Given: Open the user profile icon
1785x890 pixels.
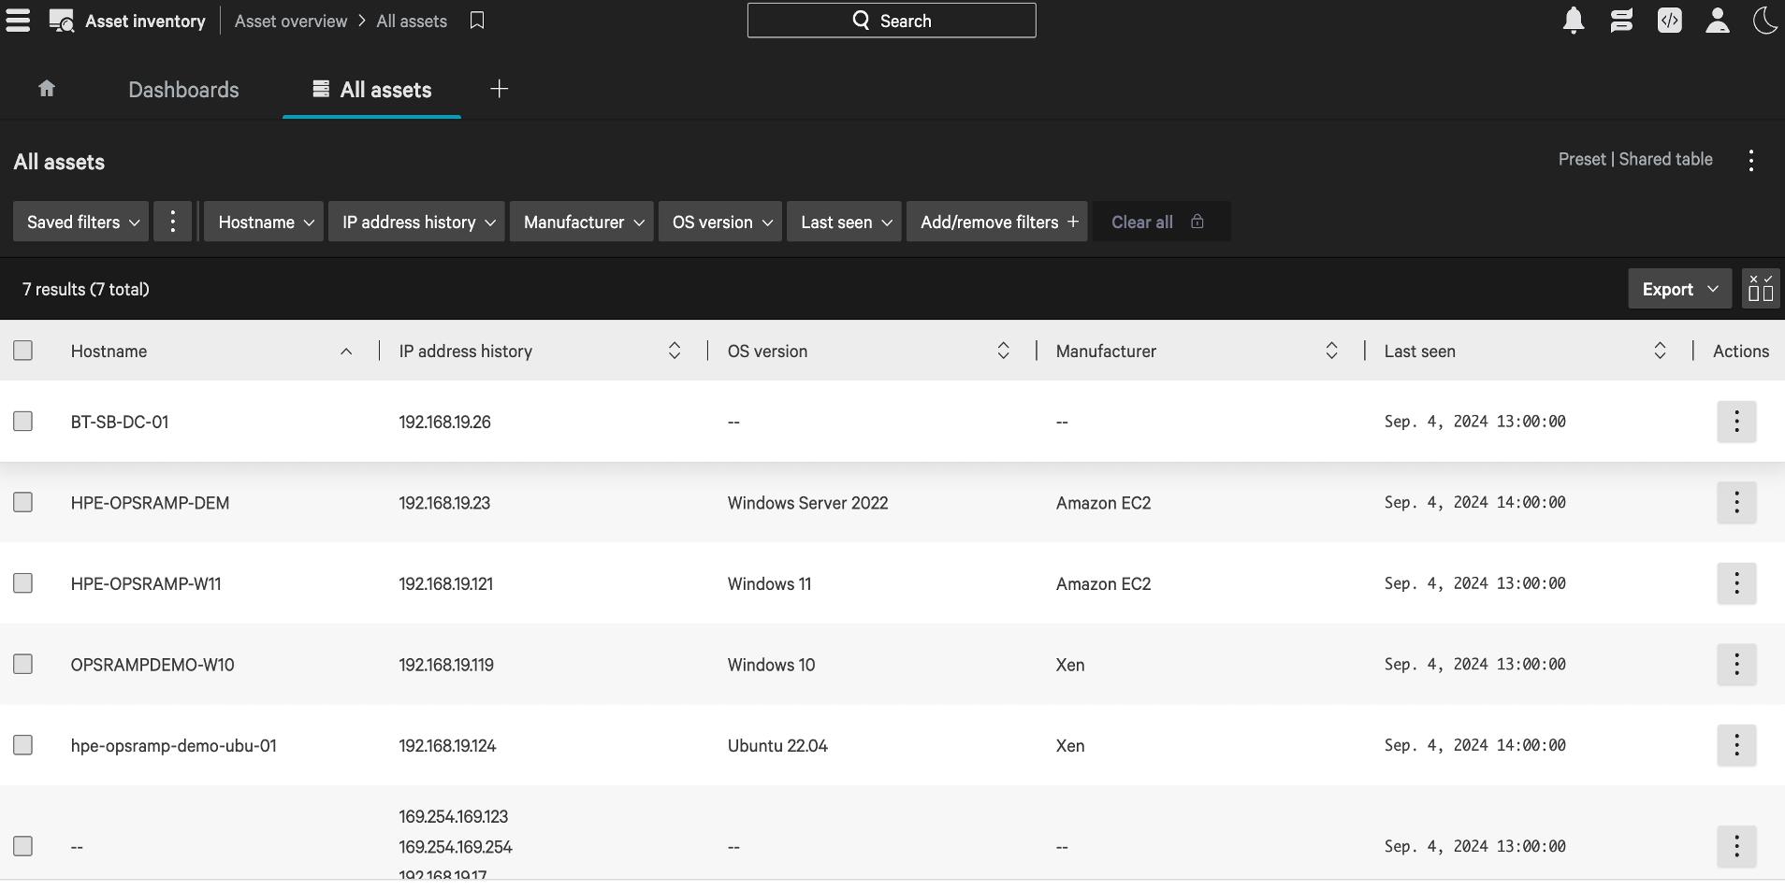Looking at the screenshot, I should coord(1717,21).
